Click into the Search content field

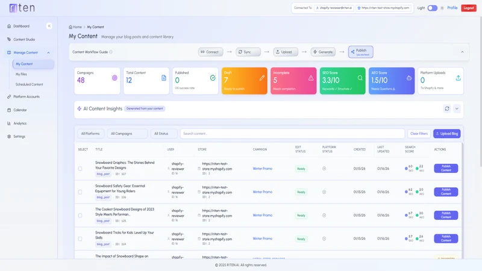(x=292, y=134)
